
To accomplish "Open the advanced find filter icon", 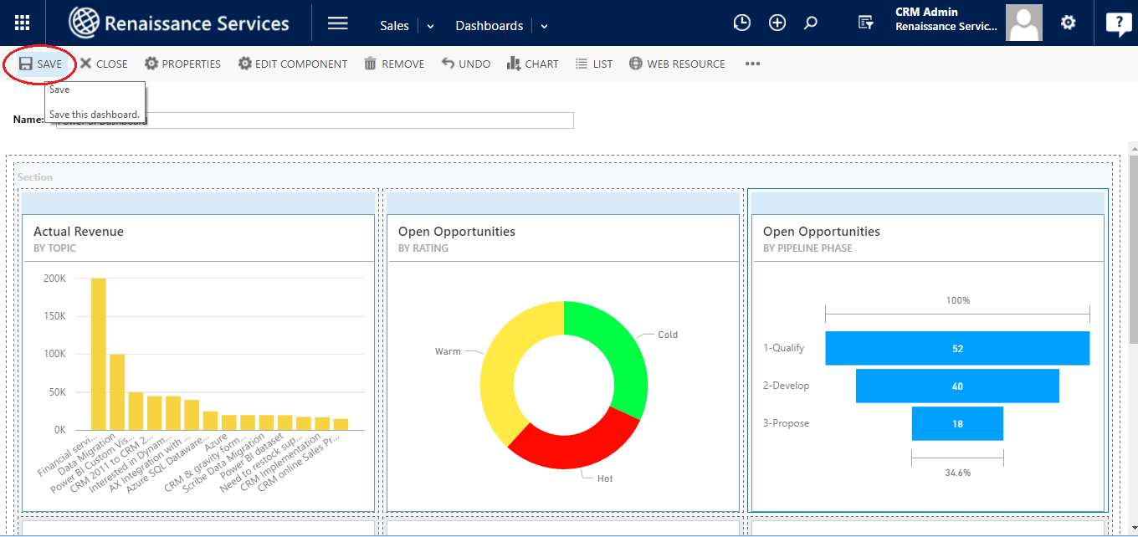I will point(865,23).
